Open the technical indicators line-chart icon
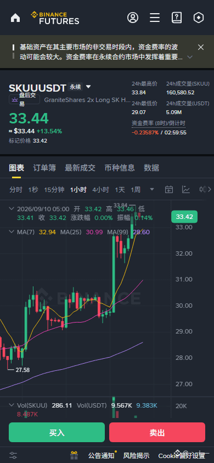214x463 pixels. pos(186,190)
